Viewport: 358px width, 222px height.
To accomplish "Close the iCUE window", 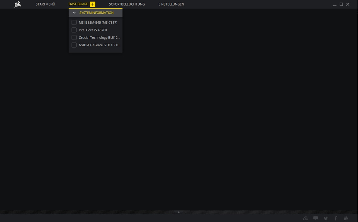I will [348, 4].
